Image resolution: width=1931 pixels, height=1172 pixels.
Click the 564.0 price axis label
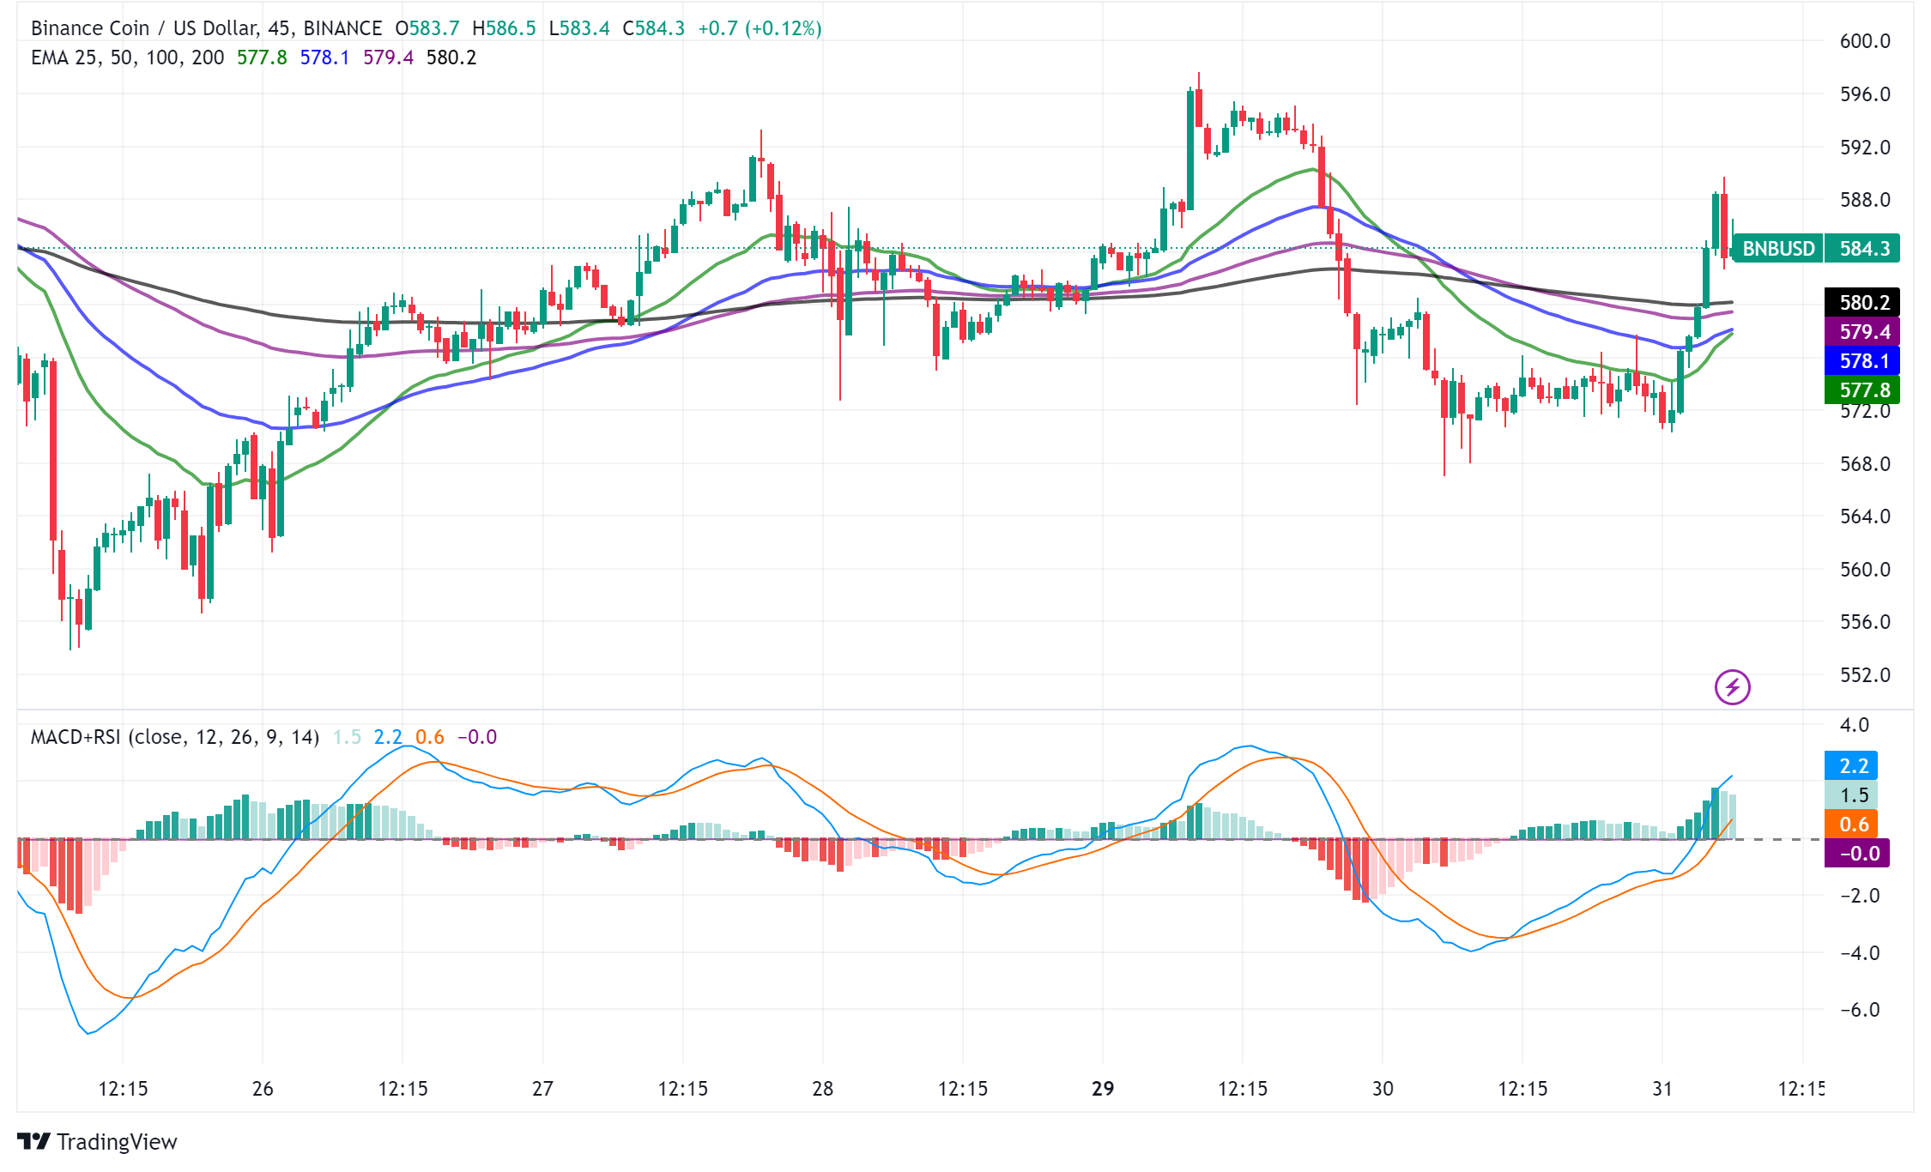[1865, 517]
